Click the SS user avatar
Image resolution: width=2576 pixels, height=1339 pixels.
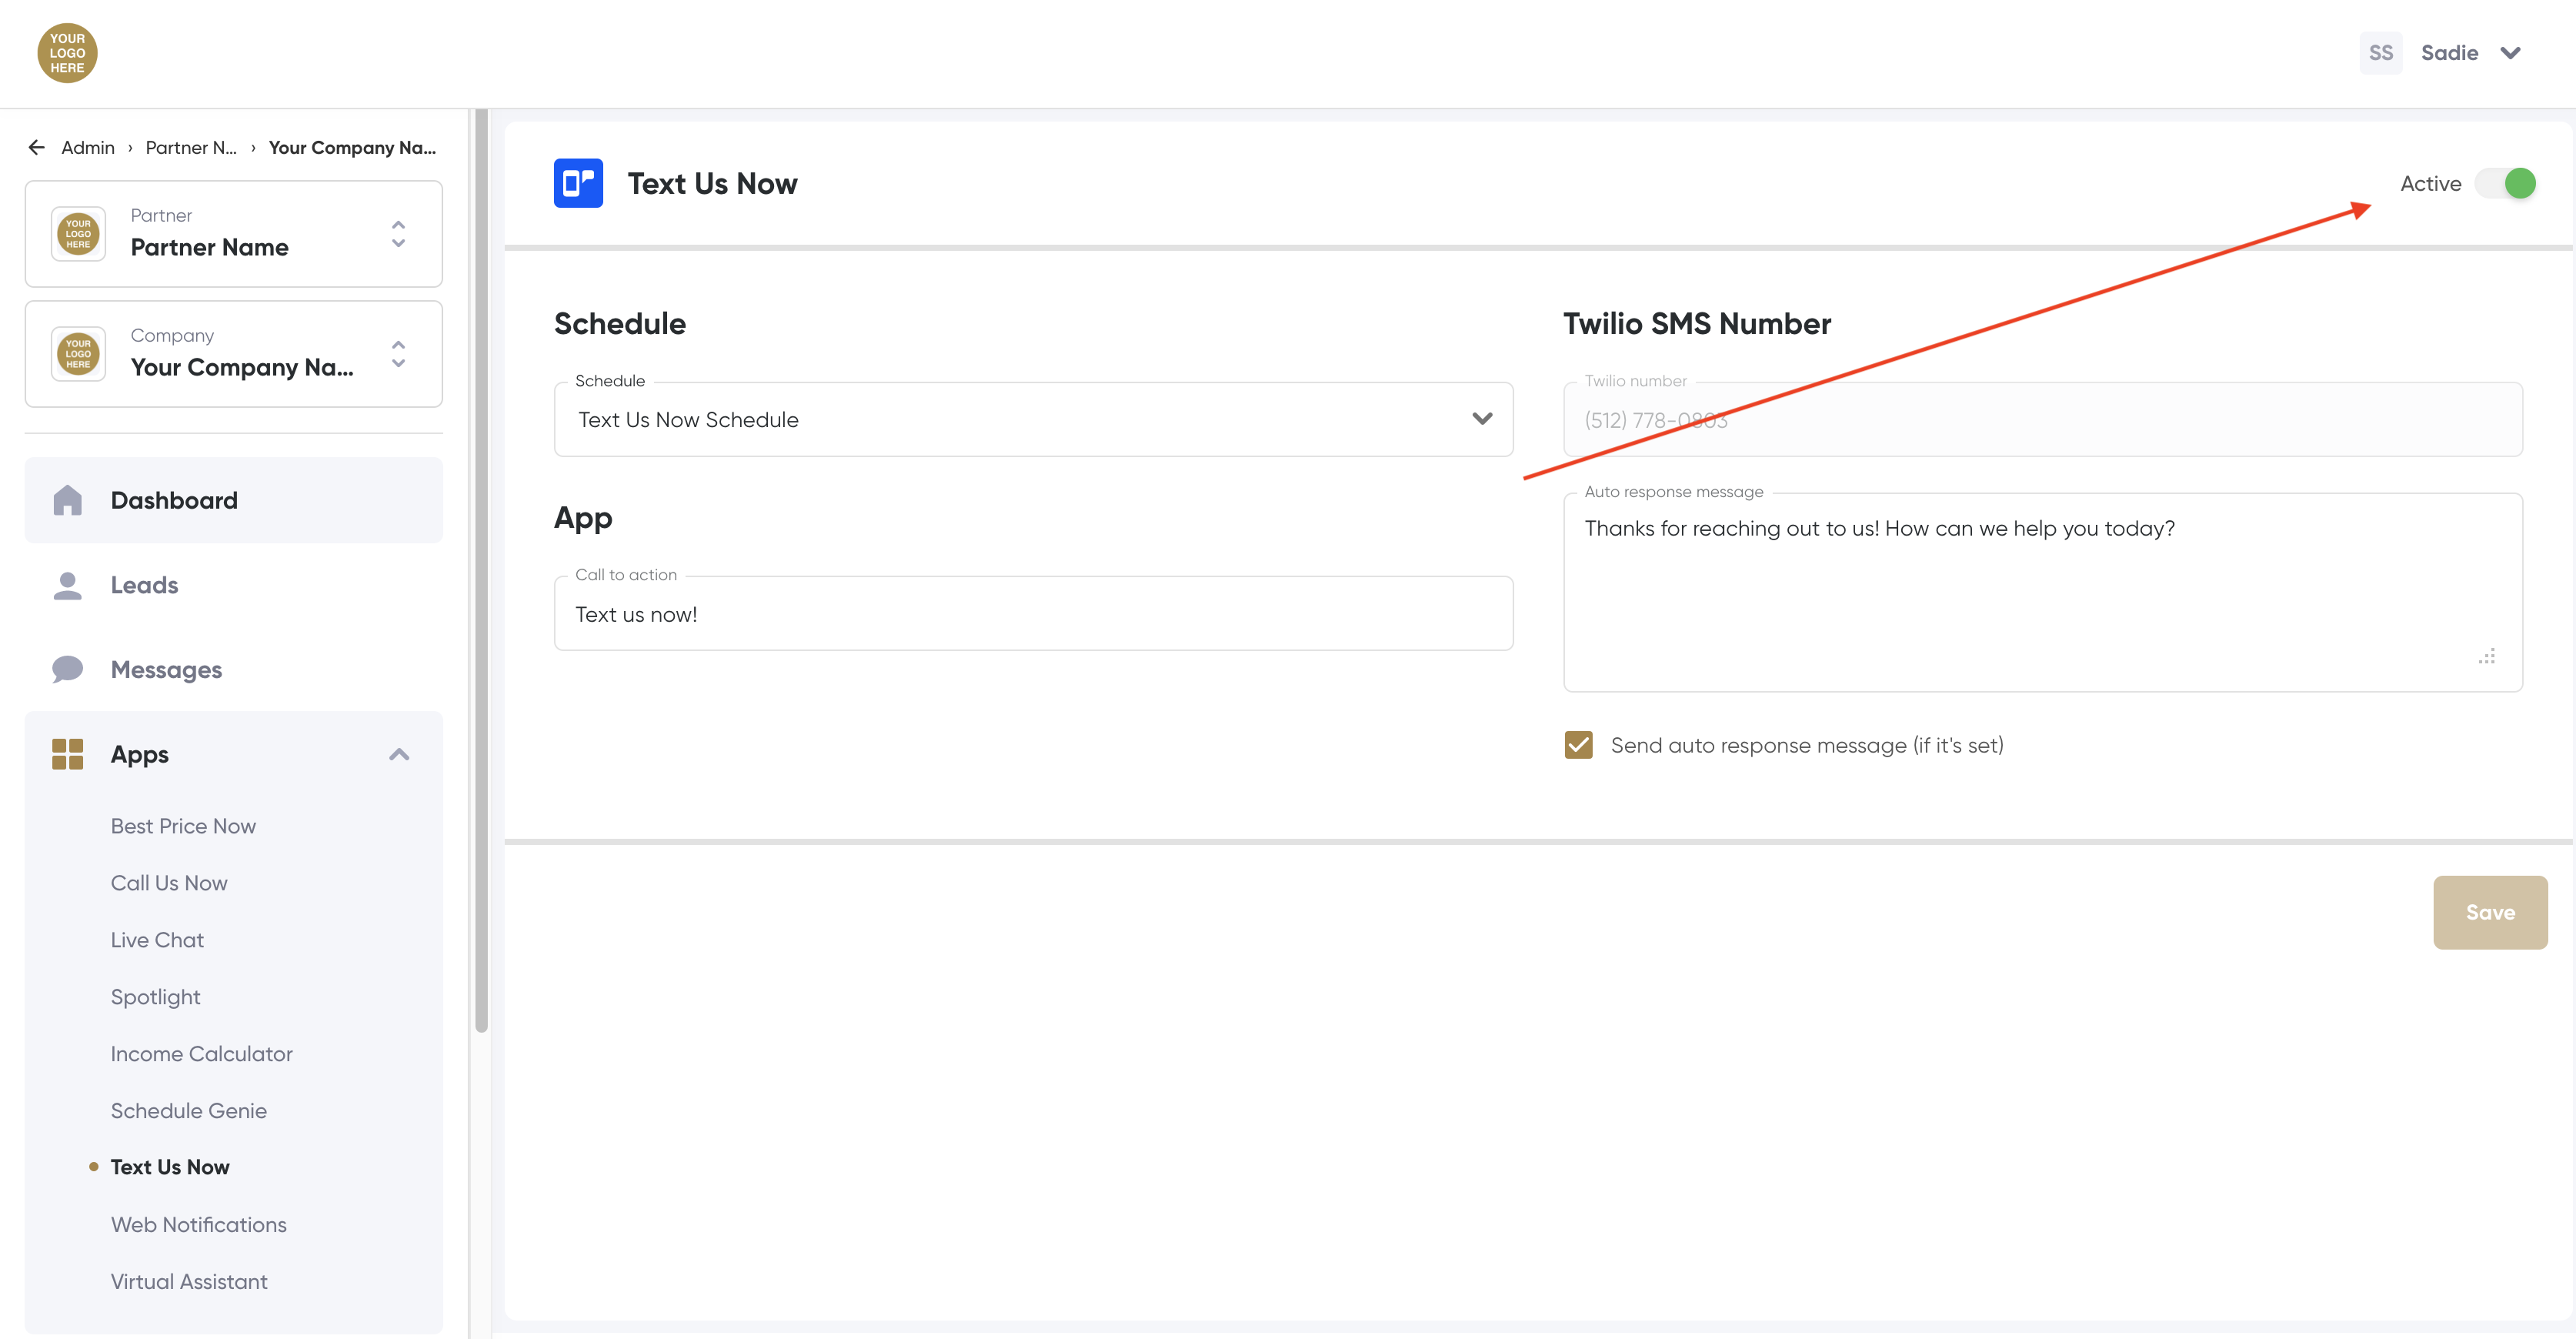2380,53
